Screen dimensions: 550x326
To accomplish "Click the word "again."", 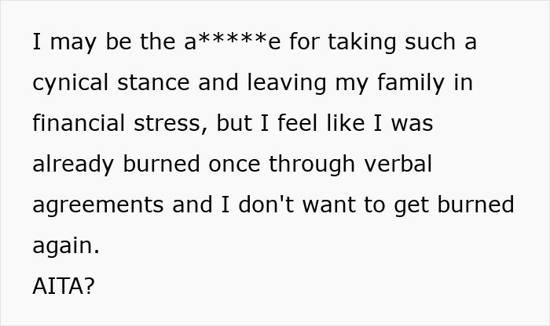I will click(66, 246).
